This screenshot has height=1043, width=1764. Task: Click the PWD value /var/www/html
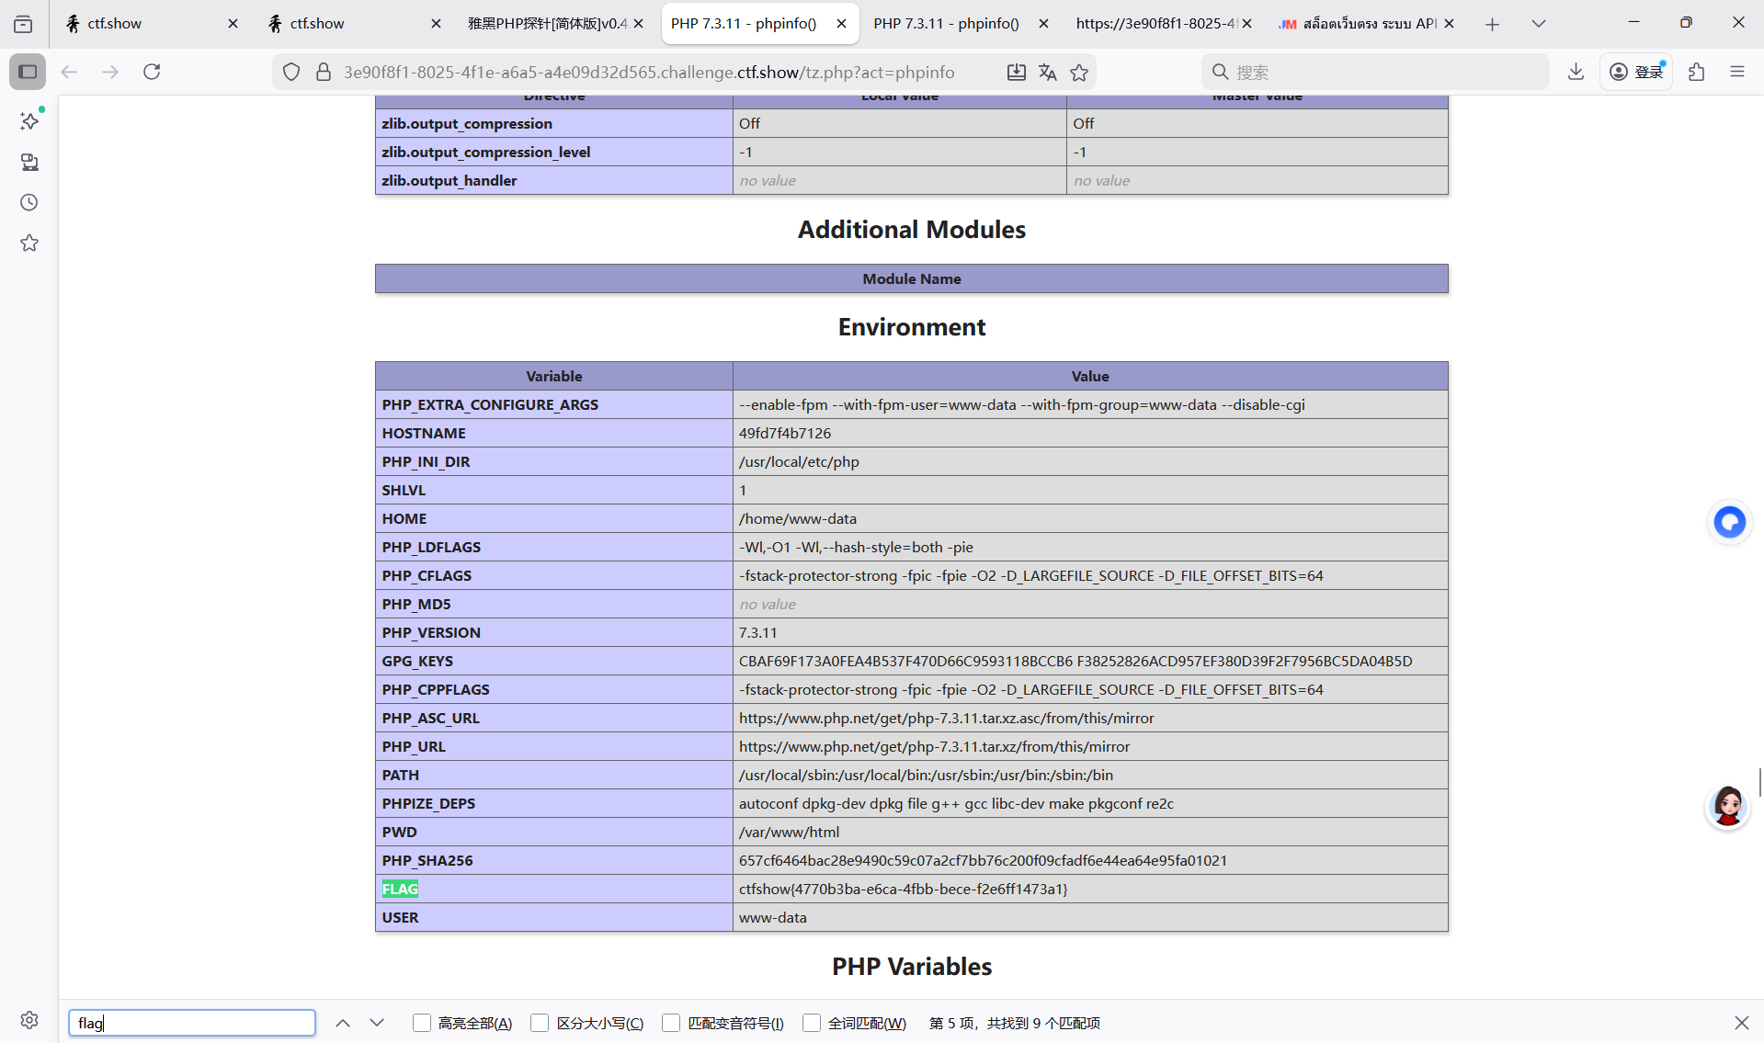pyautogui.click(x=789, y=832)
